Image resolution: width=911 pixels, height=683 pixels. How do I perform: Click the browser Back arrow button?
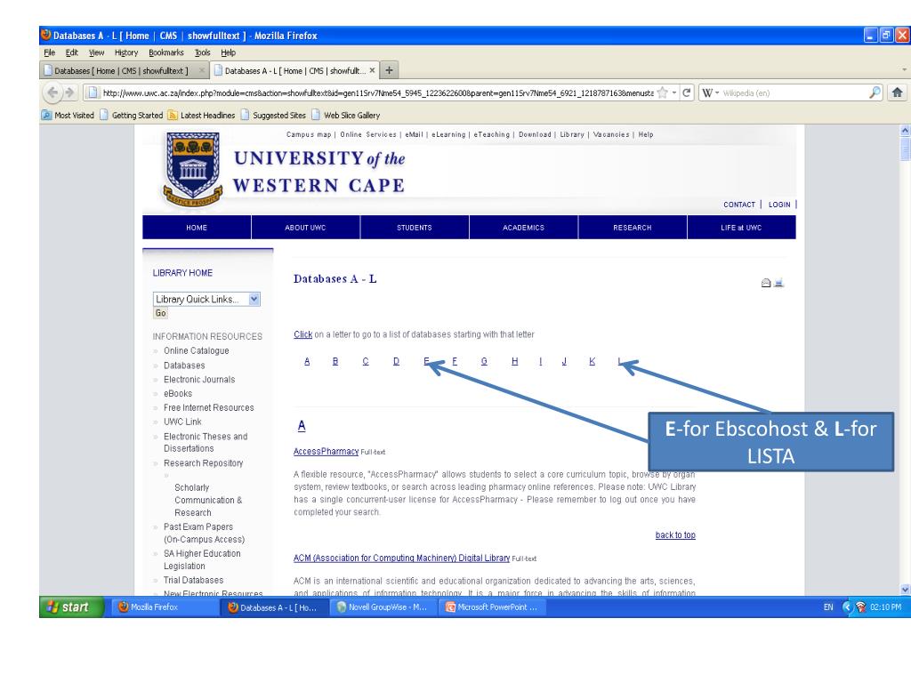point(52,92)
